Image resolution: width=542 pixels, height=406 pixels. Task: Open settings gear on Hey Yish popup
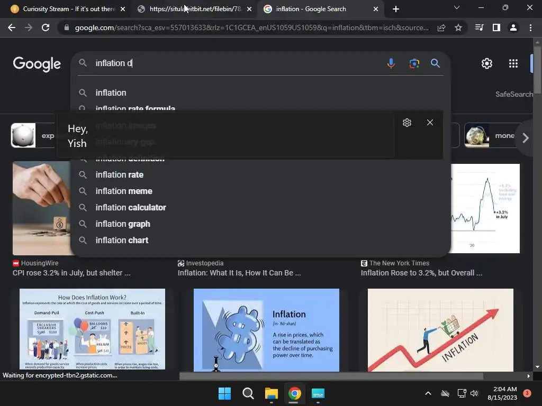pos(407,123)
